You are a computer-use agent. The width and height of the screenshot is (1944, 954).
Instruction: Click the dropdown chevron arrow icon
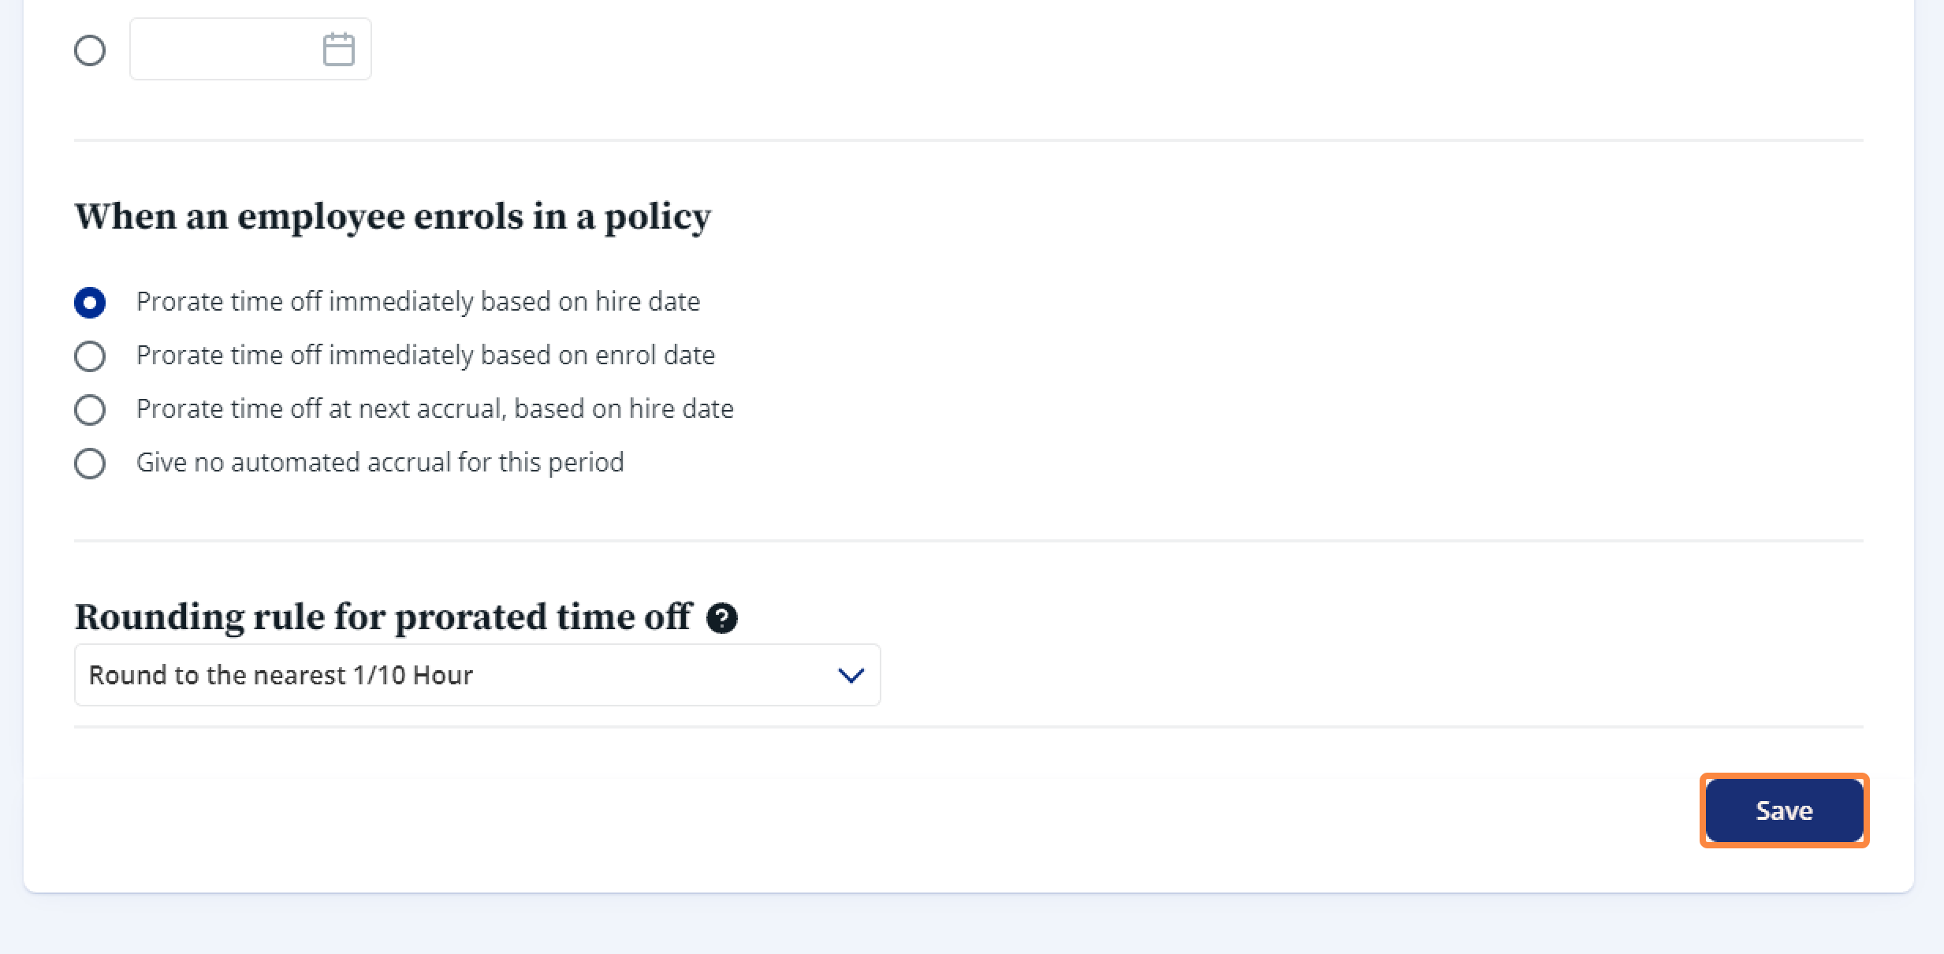[x=851, y=676]
